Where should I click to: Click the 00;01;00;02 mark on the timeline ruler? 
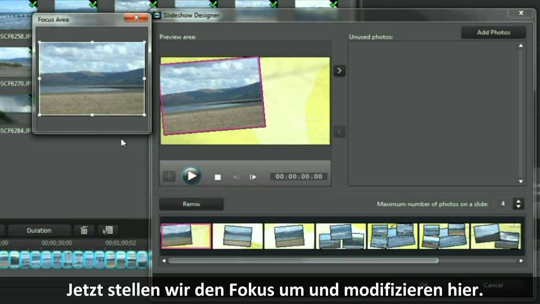pyautogui.click(x=121, y=243)
